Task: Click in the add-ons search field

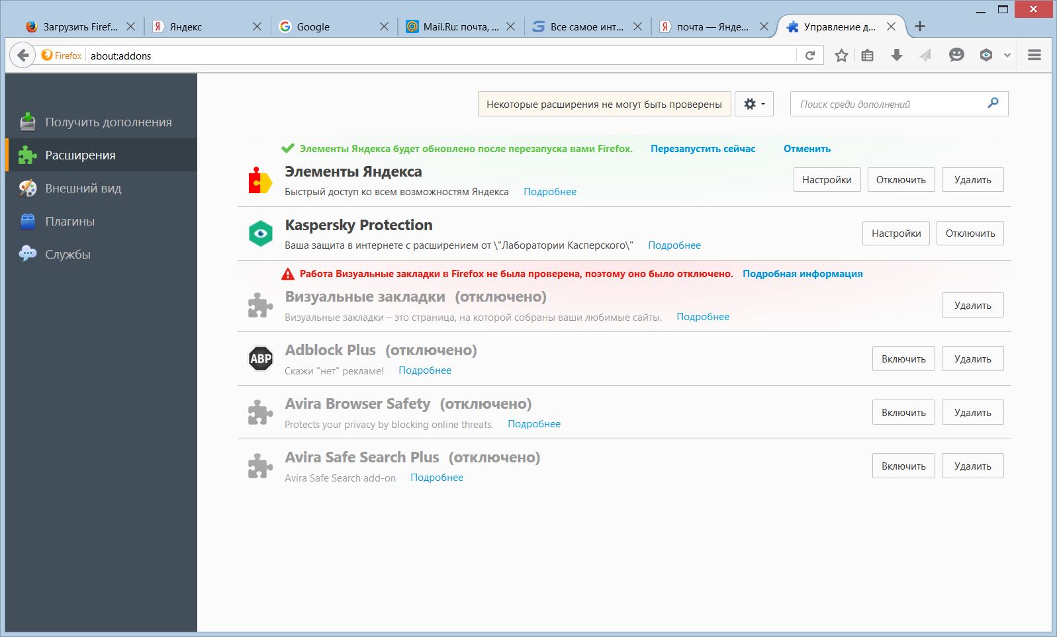Action: [x=899, y=104]
